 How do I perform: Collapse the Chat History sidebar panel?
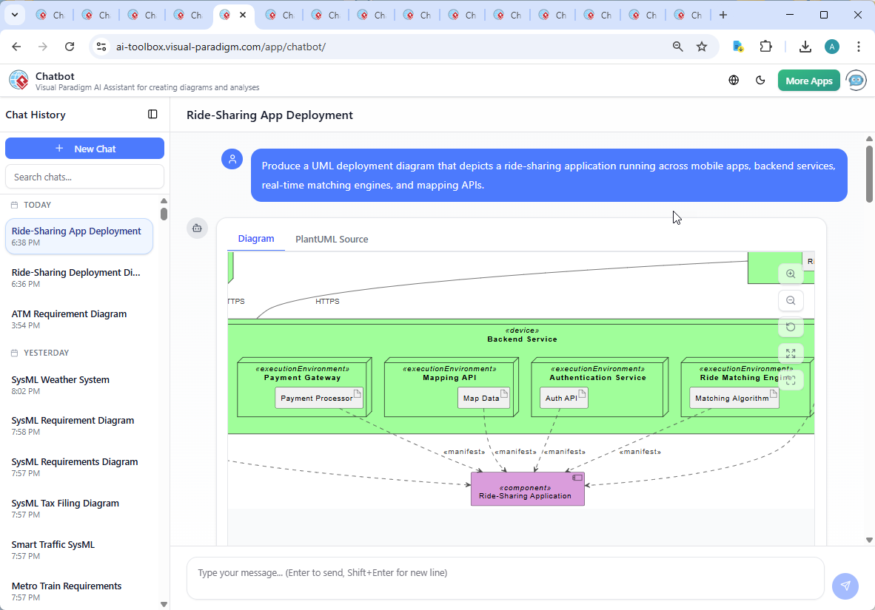tap(152, 114)
